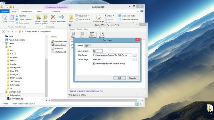Click the Stop server toolbar icon

[82, 35]
